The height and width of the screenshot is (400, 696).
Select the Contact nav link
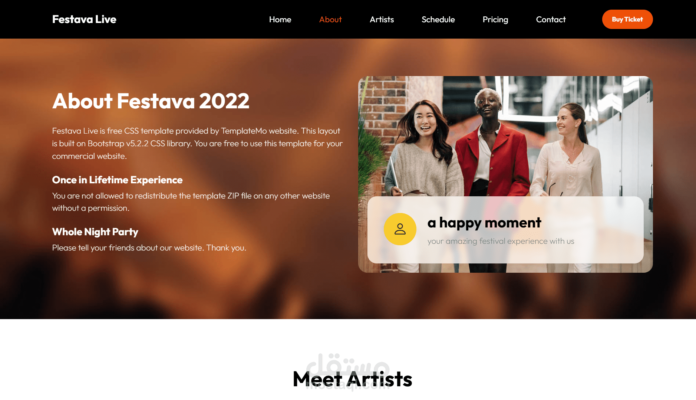click(551, 19)
